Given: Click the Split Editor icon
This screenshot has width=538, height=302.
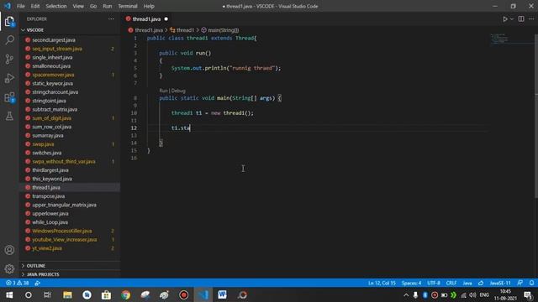Looking at the screenshot, I should (x=521, y=19).
